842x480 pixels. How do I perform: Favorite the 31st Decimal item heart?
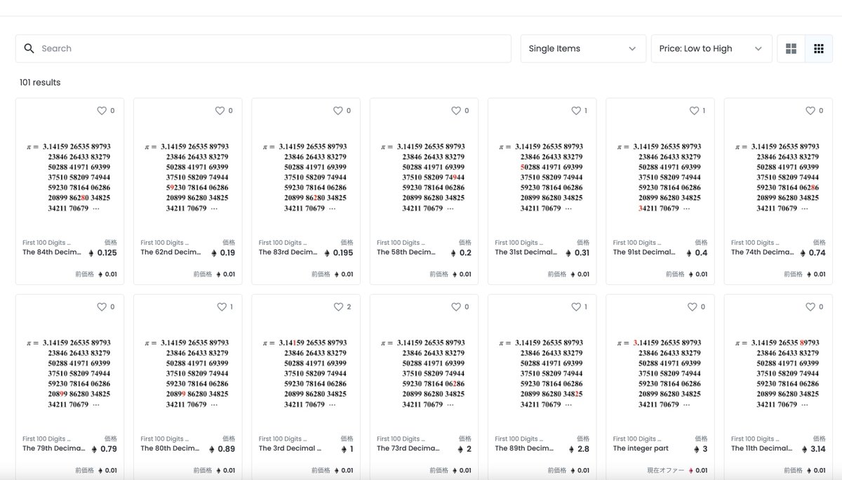[576, 111]
